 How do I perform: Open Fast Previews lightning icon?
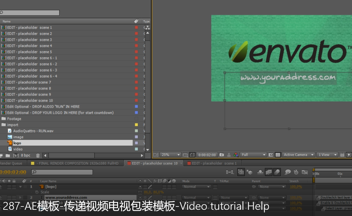(x=349, y=155)
